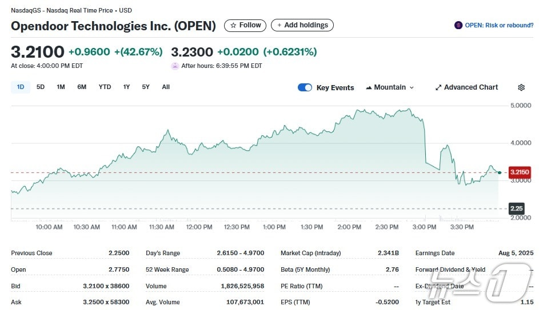
Task: Show the 1M chart range
Action: click(x=61, y=87)
